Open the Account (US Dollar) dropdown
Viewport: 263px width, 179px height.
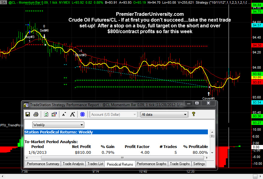click(114, 115)
